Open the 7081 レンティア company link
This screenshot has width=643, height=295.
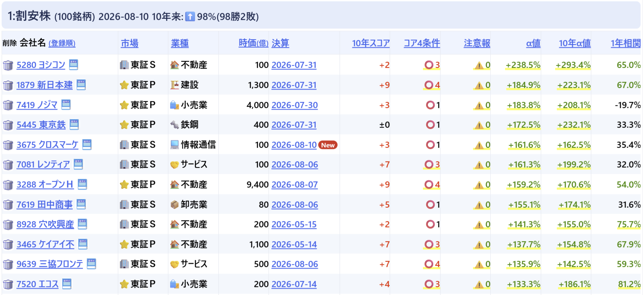pos(43,165)
